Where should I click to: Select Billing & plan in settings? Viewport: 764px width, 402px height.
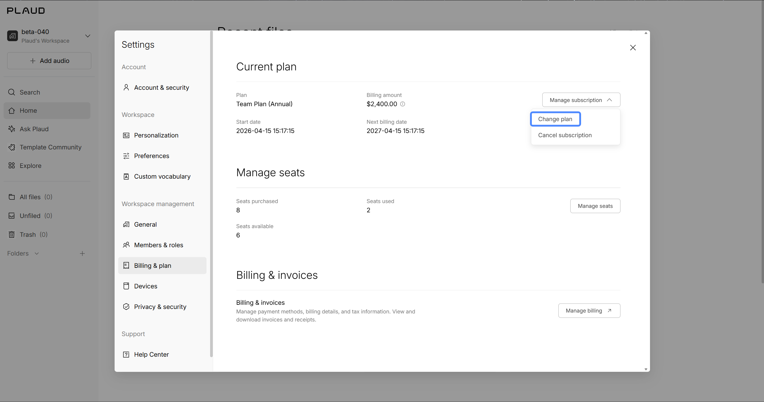(x=162, y=266)
